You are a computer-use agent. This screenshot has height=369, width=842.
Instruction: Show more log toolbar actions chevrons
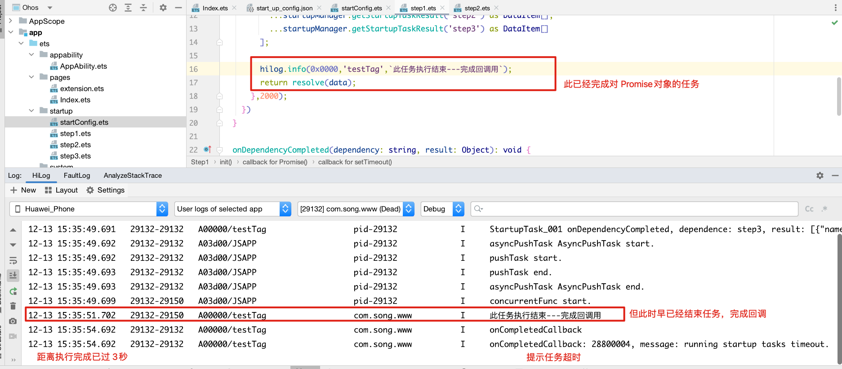tap(13, 360)
